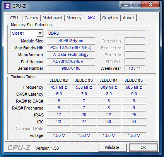
Task: Click tRAS value 20
Action: (84, 115)
